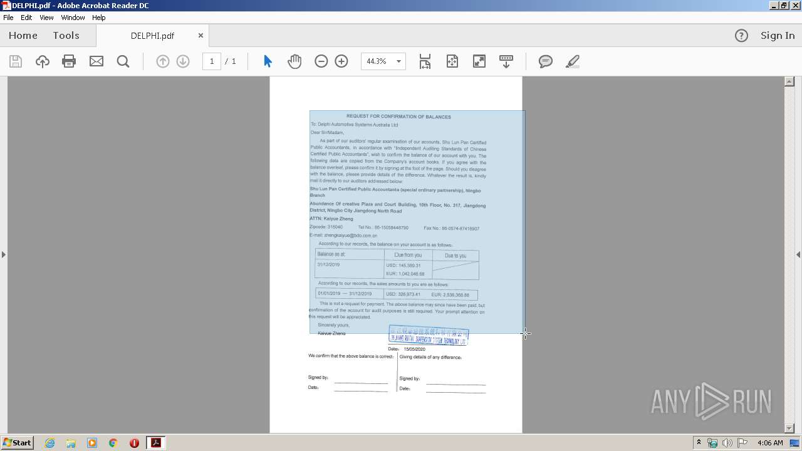This screenshot has height=451, width=802.
Task: Switch to the Home tab
Action: click(23, 36)
